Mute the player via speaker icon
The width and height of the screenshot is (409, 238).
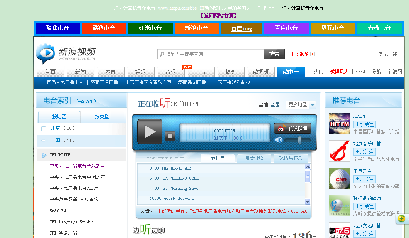pos(278,140)
